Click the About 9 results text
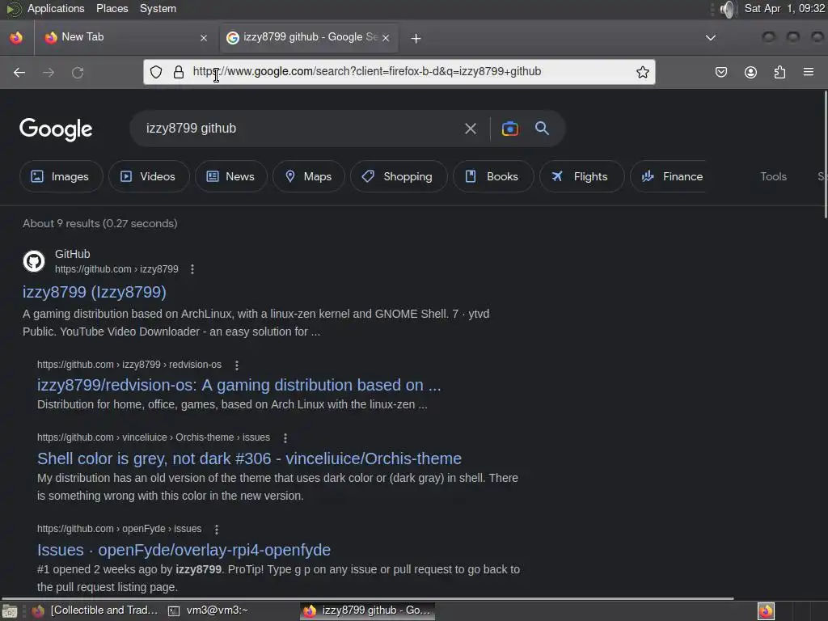 (x=99, y=223)
